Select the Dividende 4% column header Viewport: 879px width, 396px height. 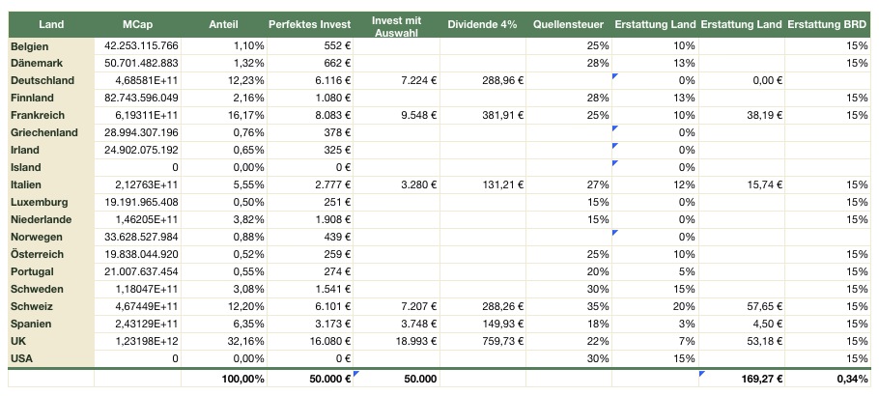pos(484,23)
